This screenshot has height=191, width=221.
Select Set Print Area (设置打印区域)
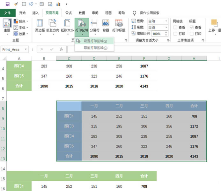[x=95, y=41]
